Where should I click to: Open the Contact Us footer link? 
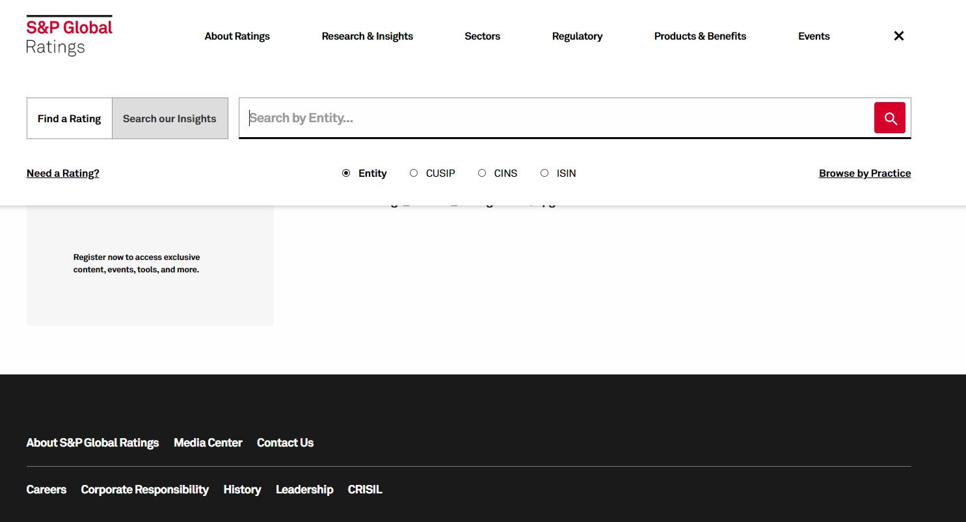click(285, 443)
